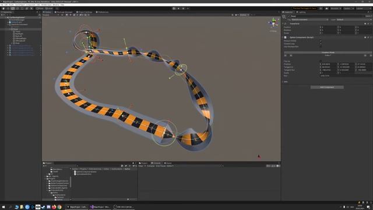This screenshot has height=210, width=373.
Task: Toggle 2D view in the Scene toolbar
Action: [62, 15]
